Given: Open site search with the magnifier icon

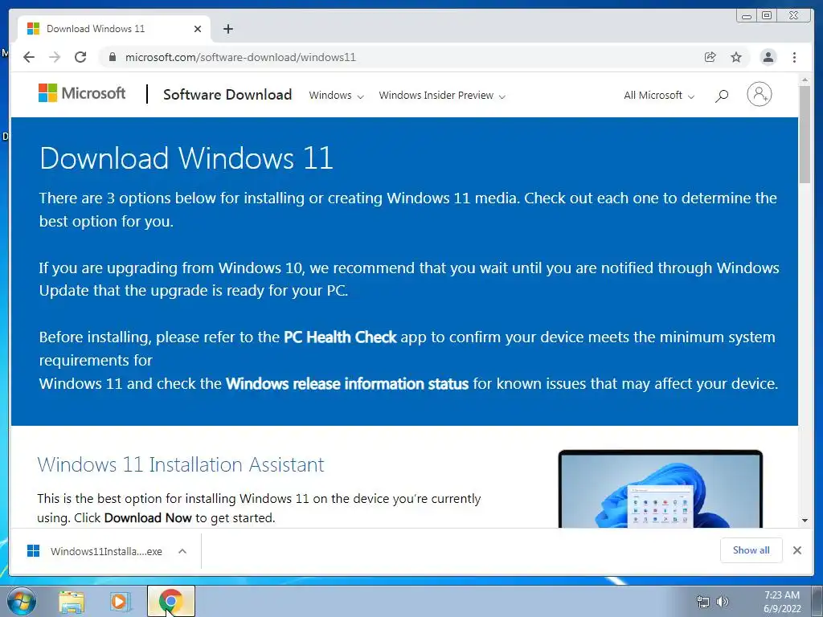Looking at the screenshot, I should click(722, 96).
